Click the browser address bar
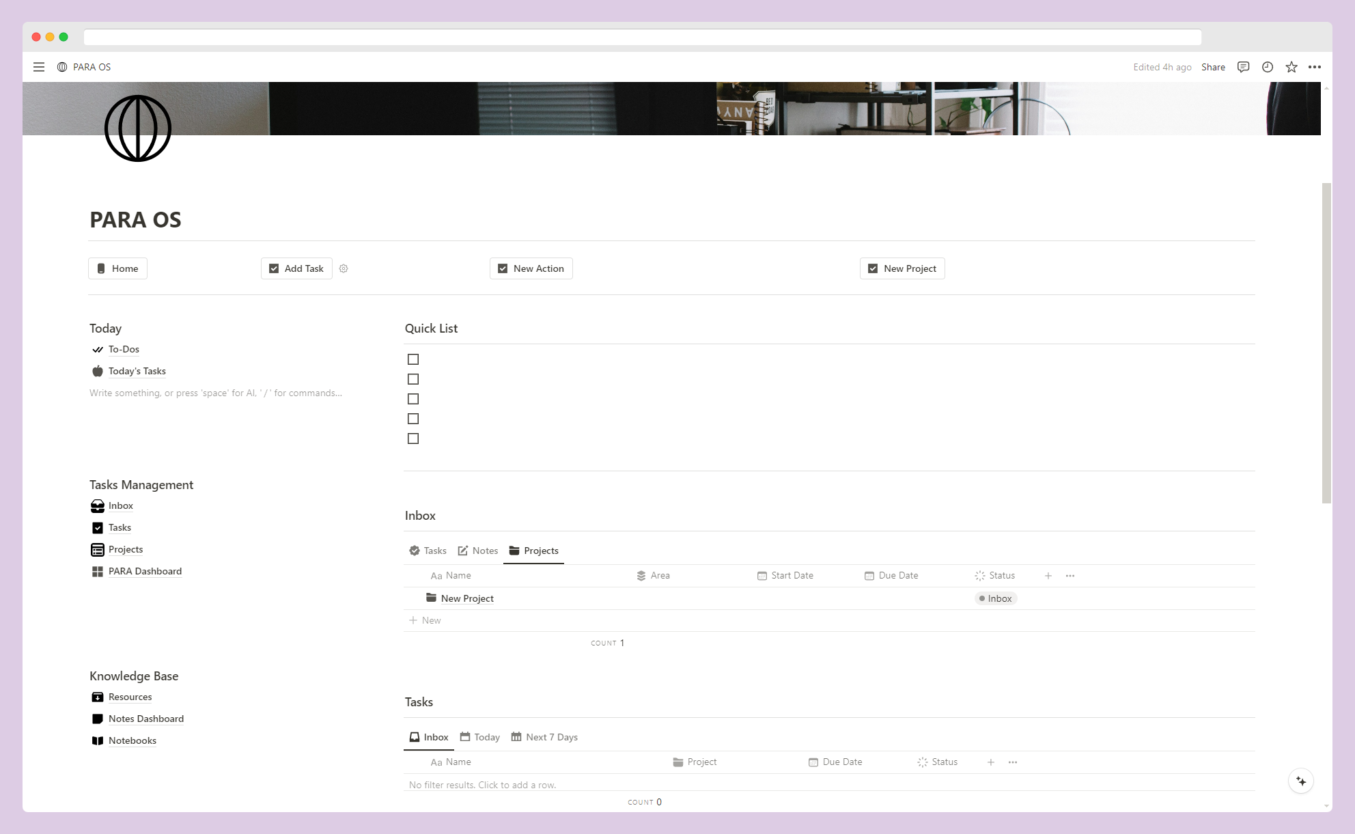Screen dimensions: 1355x834 (642, 37)
